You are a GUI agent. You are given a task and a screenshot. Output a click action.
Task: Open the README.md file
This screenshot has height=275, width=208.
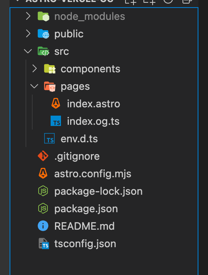[x=84, y=226]
